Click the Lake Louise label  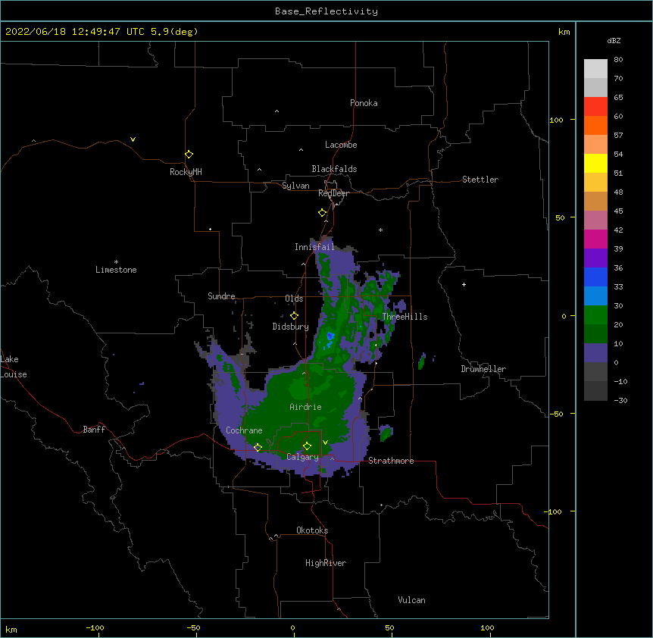[14, 367]
